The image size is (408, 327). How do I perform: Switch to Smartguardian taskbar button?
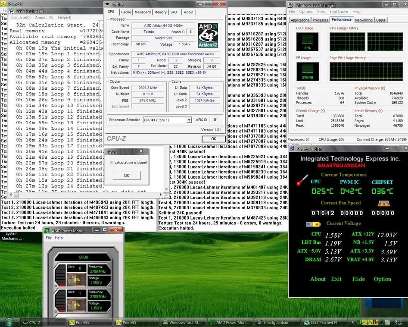tap(277, 323)
